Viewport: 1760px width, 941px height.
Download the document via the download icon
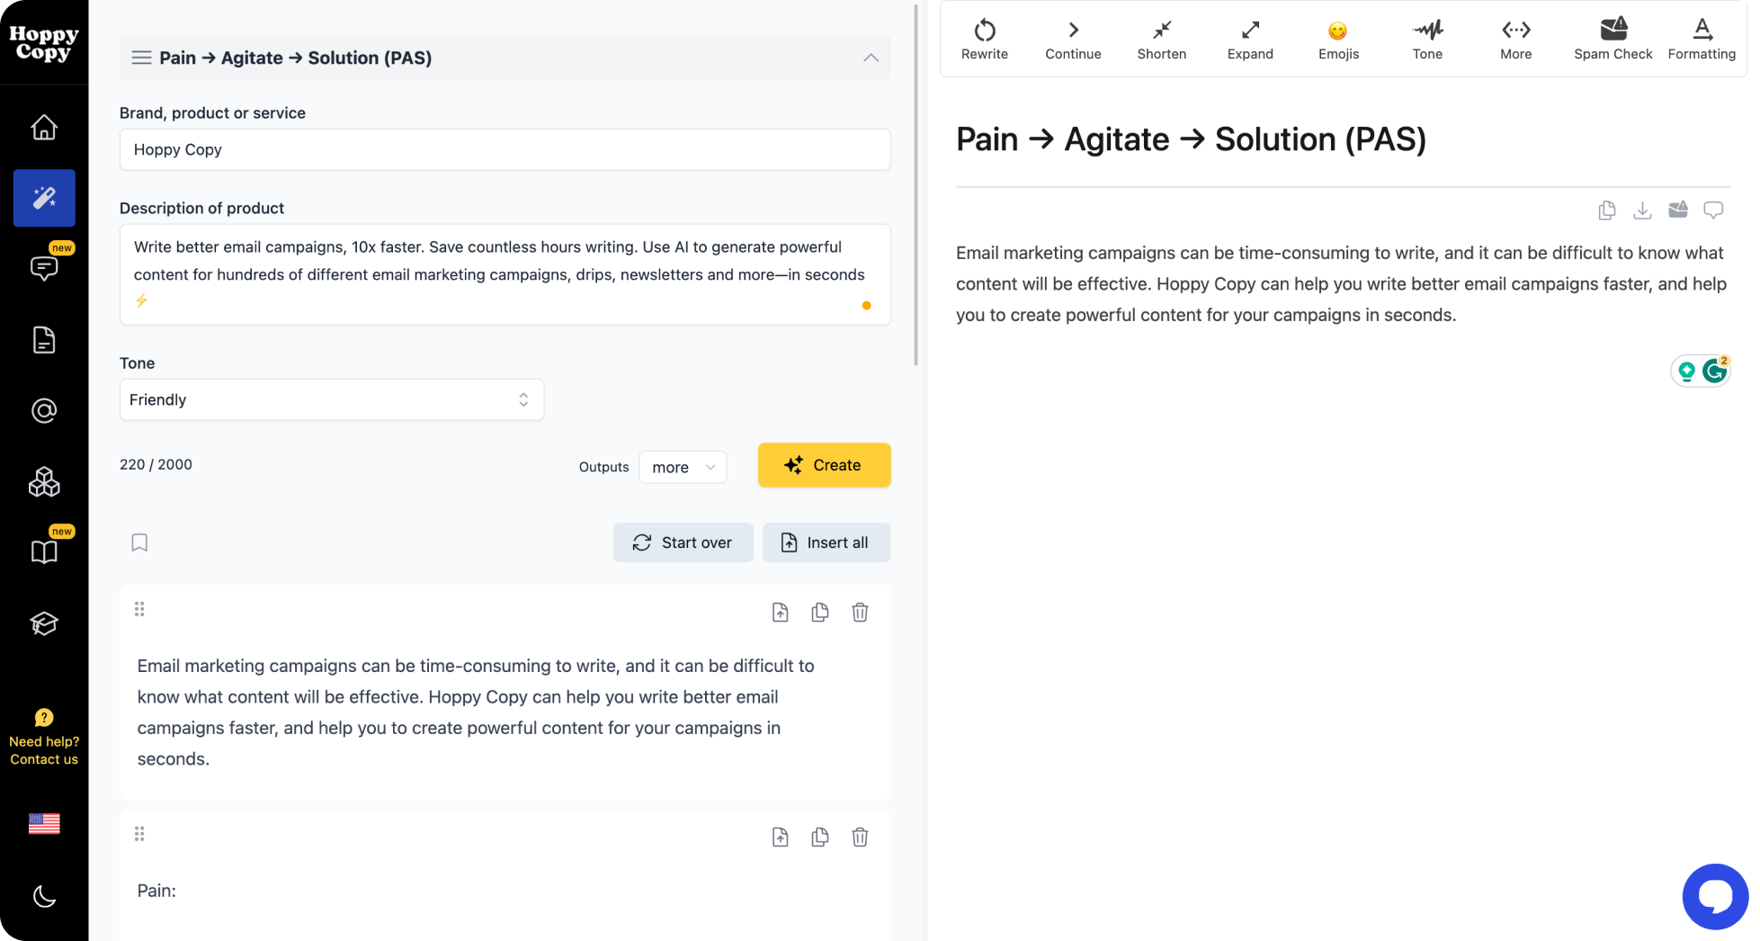1642,210
